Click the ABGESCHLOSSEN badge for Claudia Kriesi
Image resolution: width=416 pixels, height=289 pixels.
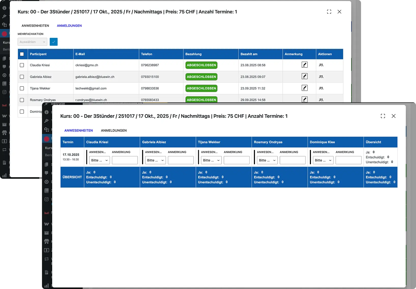pyautogui.click(x=201, y=65)
